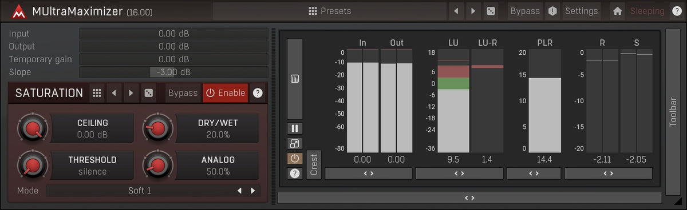Select next preset arrow in top bar
The height and width of the screenshot is (210, 687).
[473, 11]
